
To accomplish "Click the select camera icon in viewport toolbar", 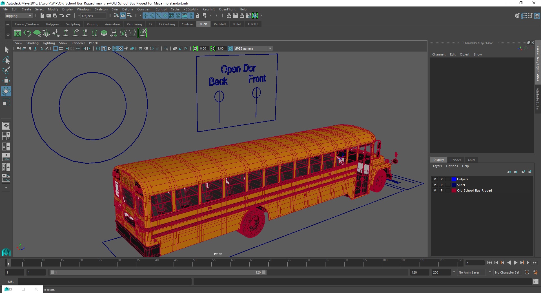I will point(18,48).
